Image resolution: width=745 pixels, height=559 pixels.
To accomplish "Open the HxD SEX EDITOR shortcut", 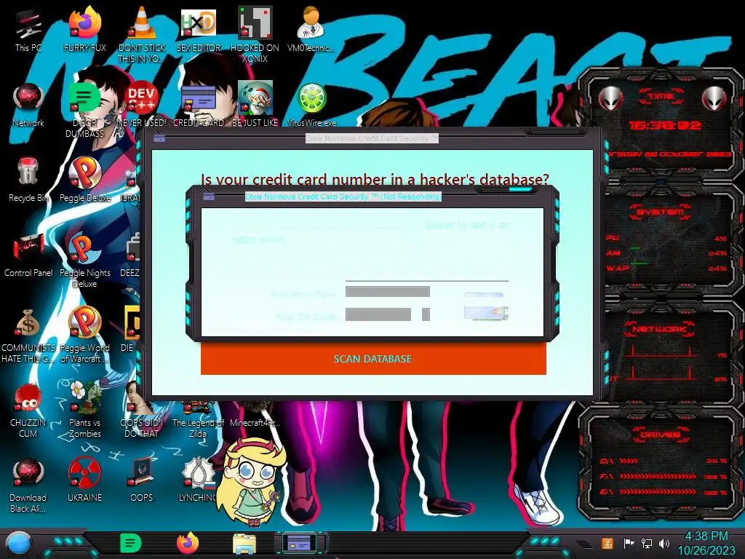I will [x=199, y=29].
